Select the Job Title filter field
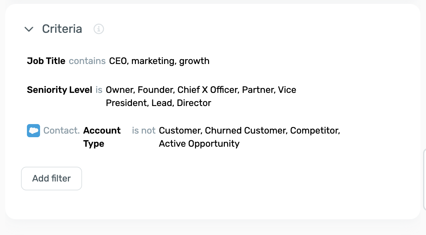Image resolution: width=426 pixels, height=235 pixels. point(46,61)
